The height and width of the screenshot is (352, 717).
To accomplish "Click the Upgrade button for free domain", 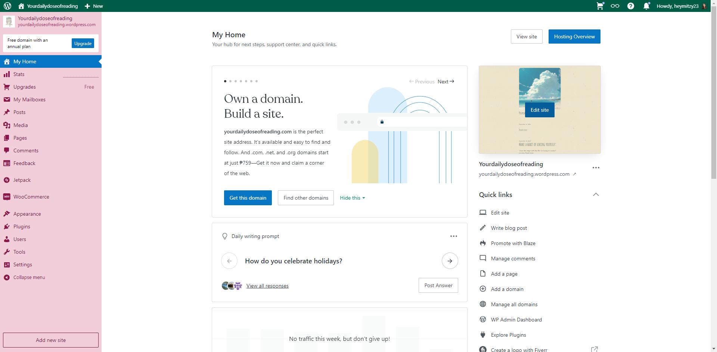I will point(83,43).
